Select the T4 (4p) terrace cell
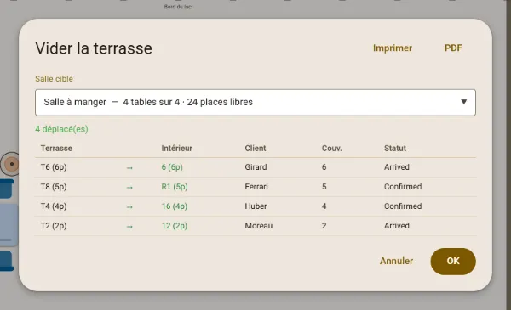The height and width of the screenshot is (310, 511). pos(54,206)
